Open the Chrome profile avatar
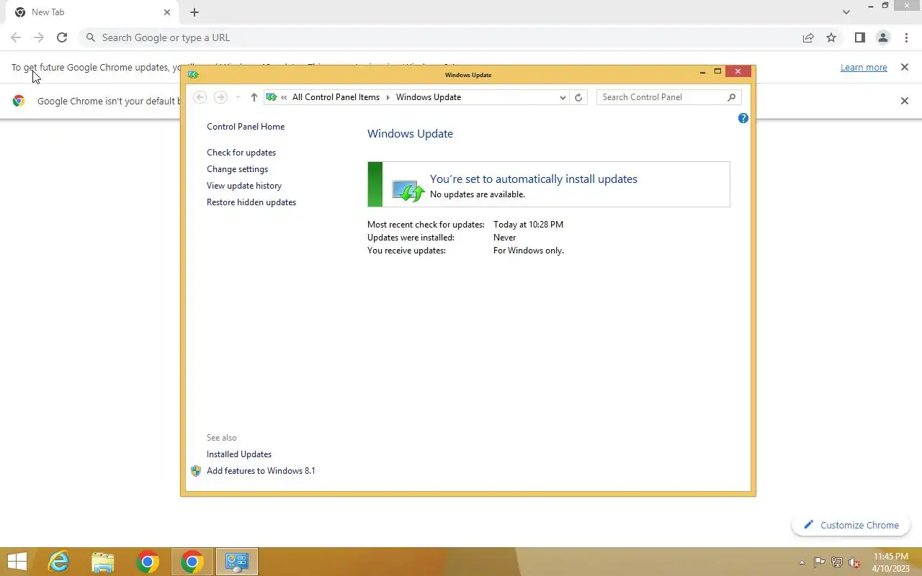The width and height of the screenshot is (922, 576). (882, 37)
